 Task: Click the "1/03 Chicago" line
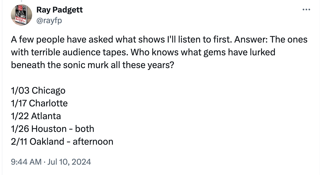tap(38, 90)
